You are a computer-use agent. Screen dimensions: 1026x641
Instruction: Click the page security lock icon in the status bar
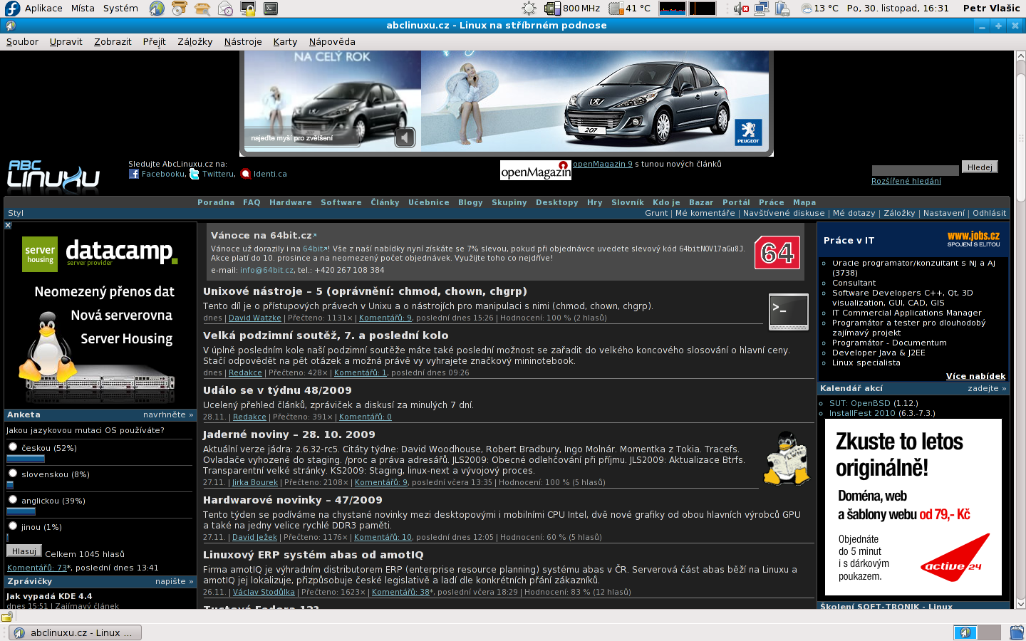[x=7, y=617]
